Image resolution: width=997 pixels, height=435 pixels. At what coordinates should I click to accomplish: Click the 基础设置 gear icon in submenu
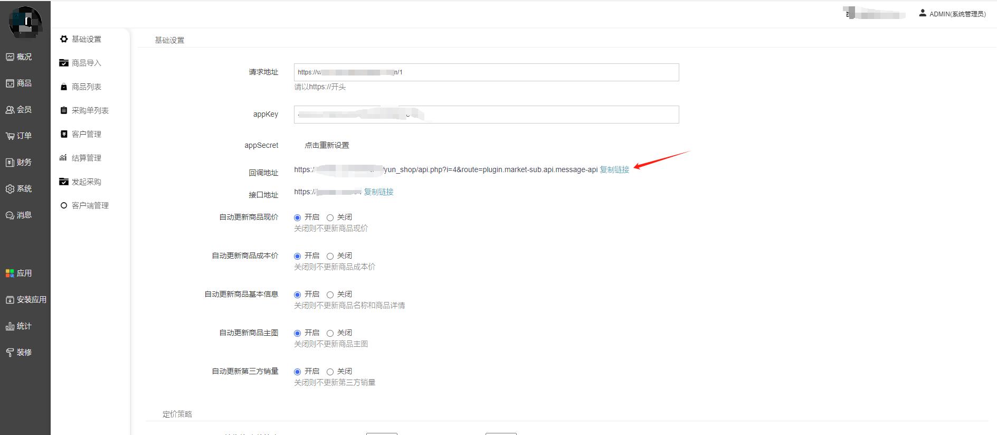64,39
